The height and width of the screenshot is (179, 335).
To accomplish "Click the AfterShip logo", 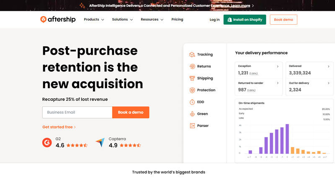I will pos(58,19).
